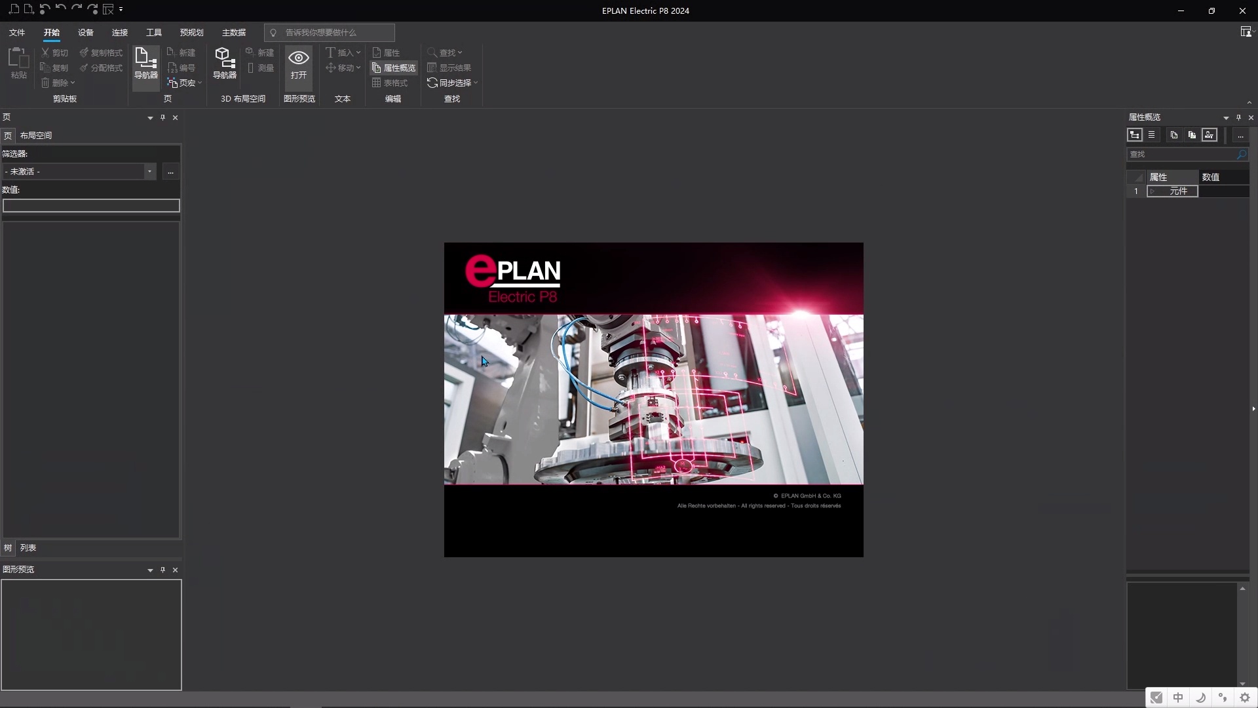The width and height of the screenshot is (1258, 708).
Task: Click the 属性概览 ribbon button
Action: [x=394, y=68]
